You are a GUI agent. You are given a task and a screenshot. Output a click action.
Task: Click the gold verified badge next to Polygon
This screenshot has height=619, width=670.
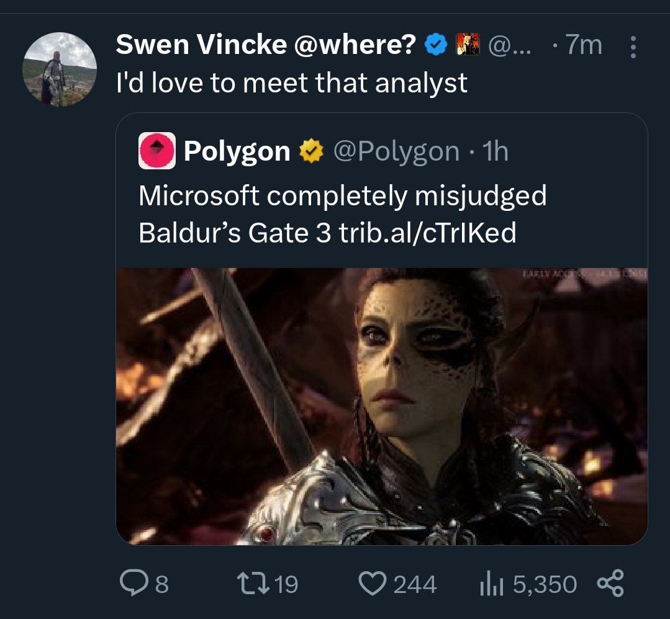click(310, 151)
